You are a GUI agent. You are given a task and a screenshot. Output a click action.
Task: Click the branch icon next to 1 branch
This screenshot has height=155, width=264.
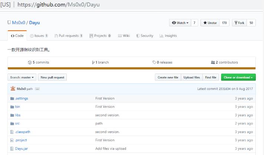tap(93, 62)
